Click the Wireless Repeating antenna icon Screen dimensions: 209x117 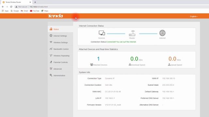click(x=51, y=56)
